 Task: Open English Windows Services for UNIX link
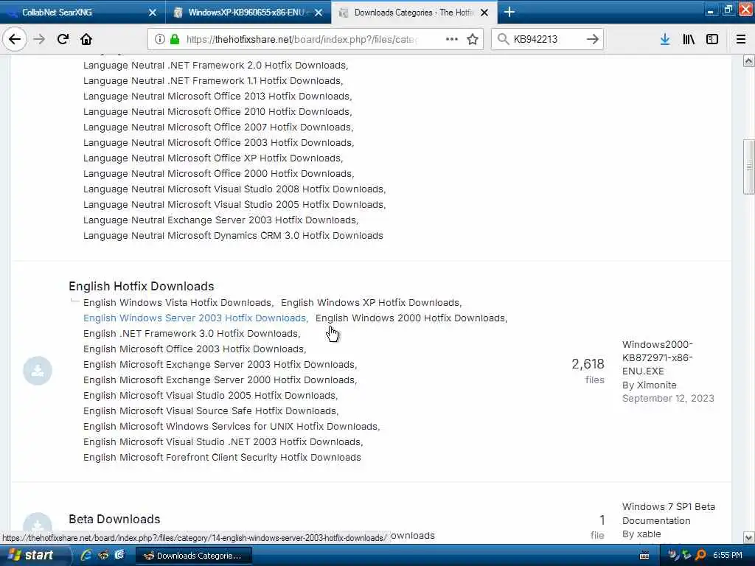231,426
